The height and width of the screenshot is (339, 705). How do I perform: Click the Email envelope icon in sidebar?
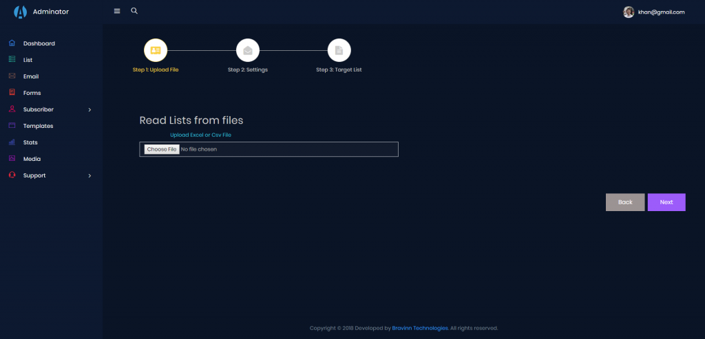coord(12,76)
